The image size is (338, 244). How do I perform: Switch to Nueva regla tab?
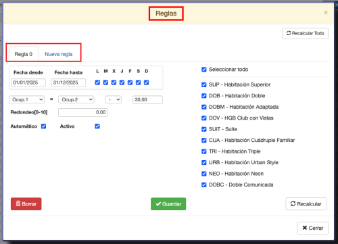59,54
